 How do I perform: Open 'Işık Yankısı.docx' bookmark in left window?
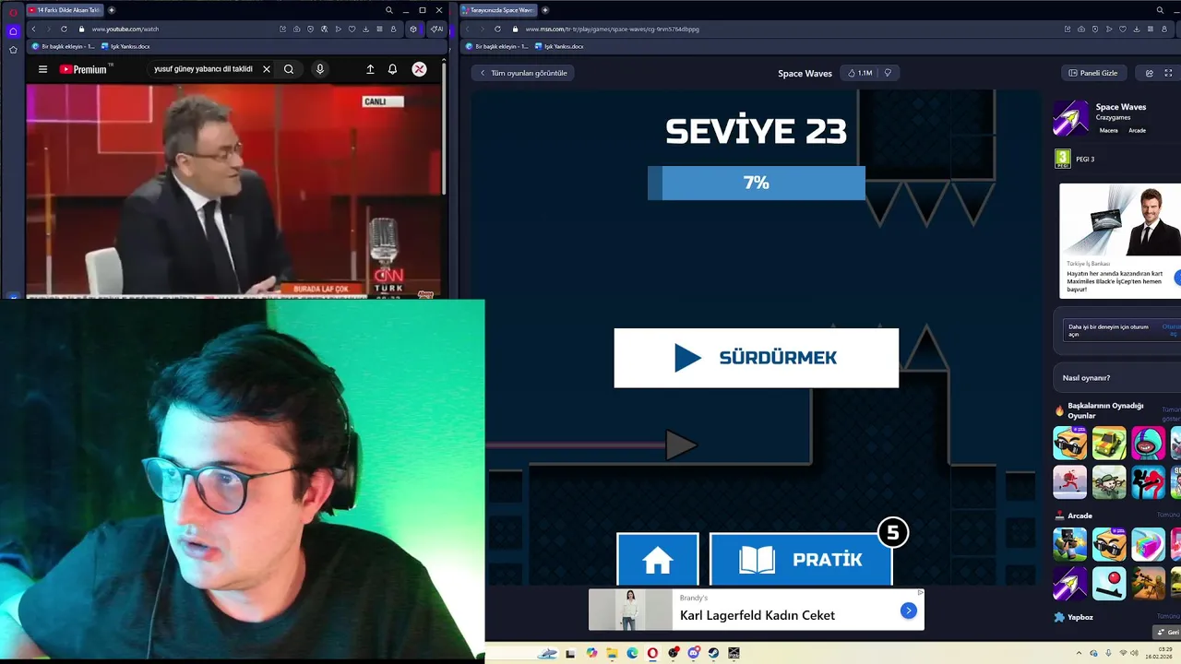(x=125, y=46)
